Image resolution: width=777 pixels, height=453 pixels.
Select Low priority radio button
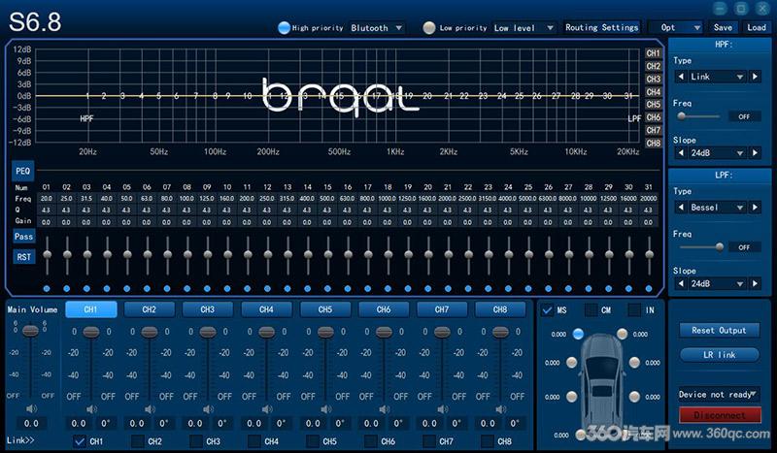coord(429,28)
